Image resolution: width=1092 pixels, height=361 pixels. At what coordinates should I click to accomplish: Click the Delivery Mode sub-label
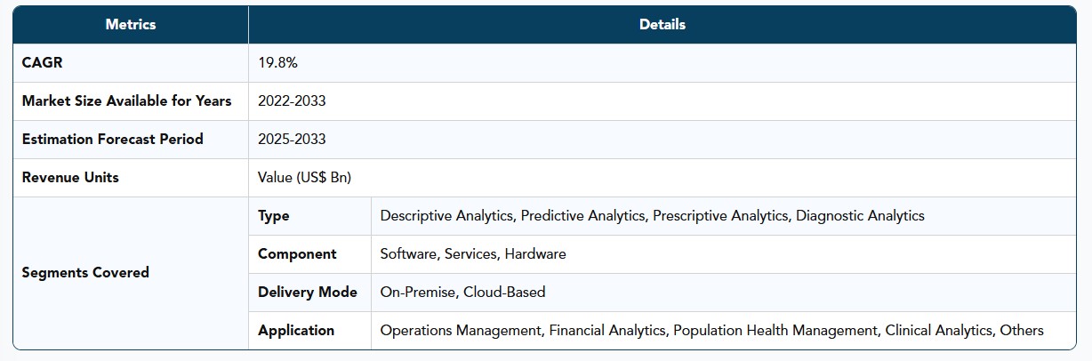click(308, 293)
